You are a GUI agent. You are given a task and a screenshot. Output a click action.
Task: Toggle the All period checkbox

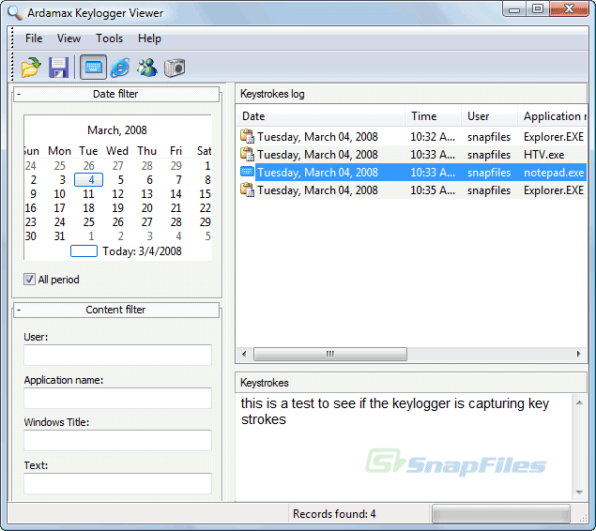29,280
